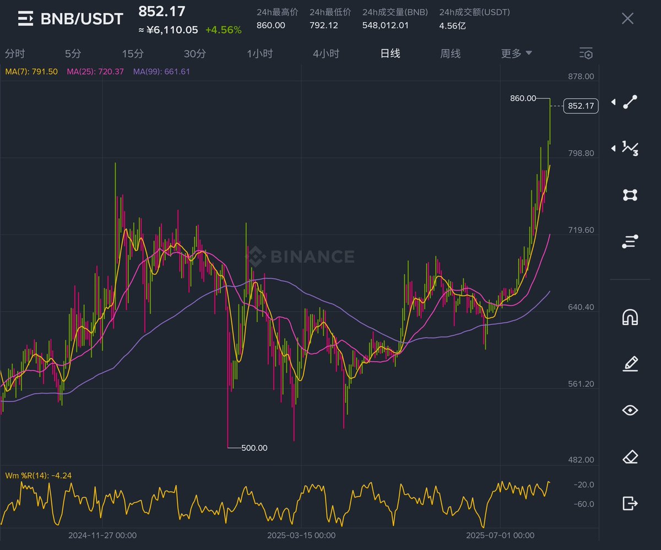The width and height of the screenshot is (661, 550).
Task: Expand trend line tool variations arrow
Action: (x=613, y=102)
